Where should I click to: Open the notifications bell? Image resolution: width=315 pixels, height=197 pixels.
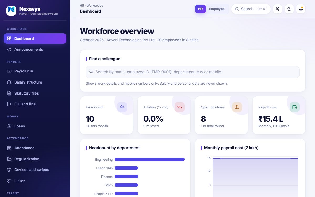[x=301, y=9]
